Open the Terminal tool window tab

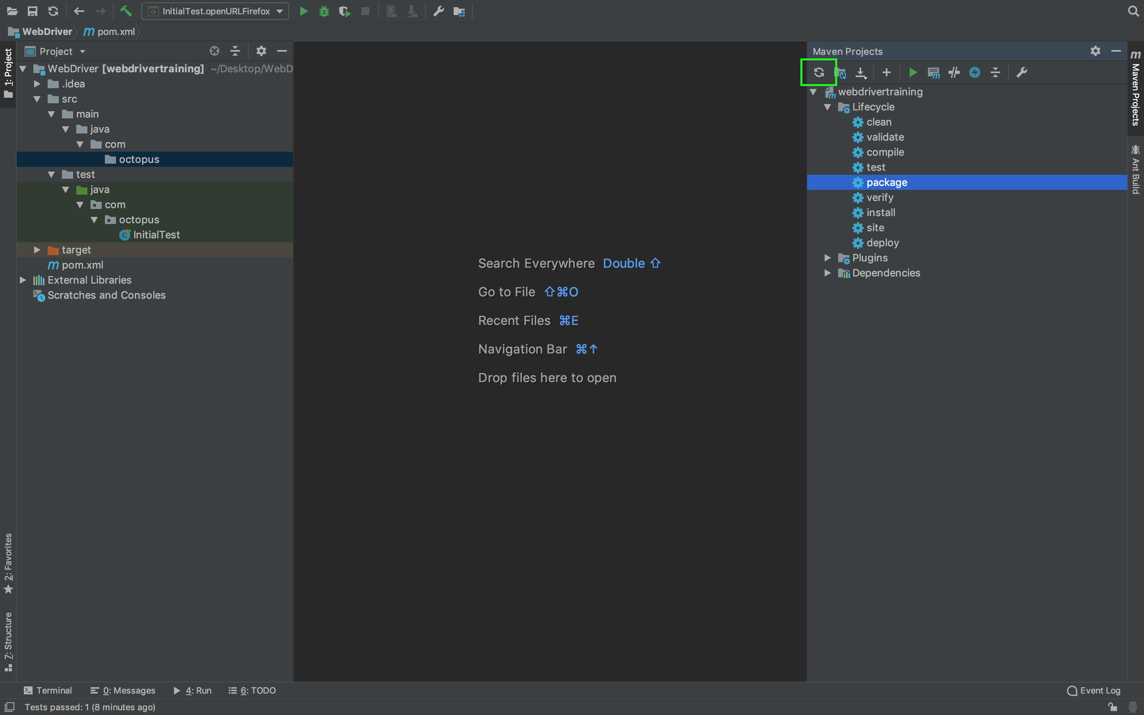pyautogui.click(x=48, y=690)
